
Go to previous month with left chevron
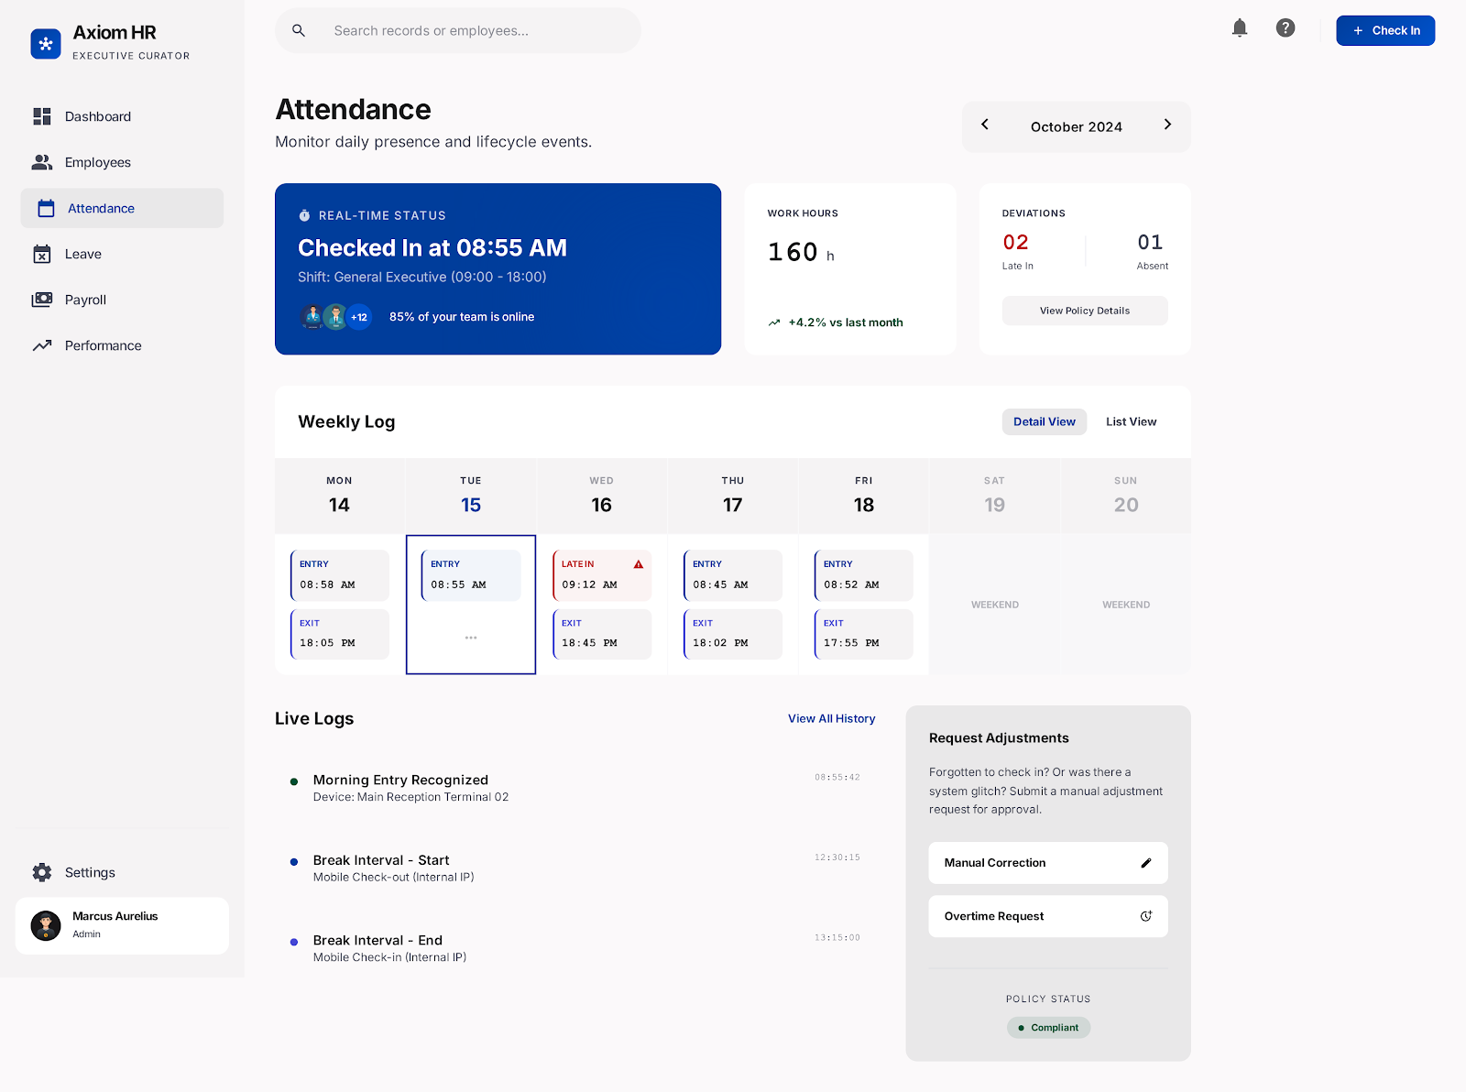point(985,125)
